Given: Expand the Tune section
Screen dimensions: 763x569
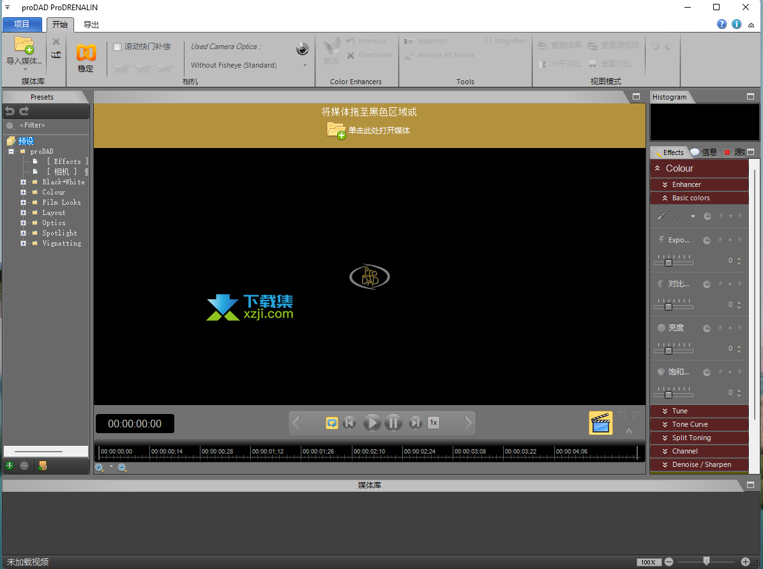Looking at the screenshot, I should [699, 411].
